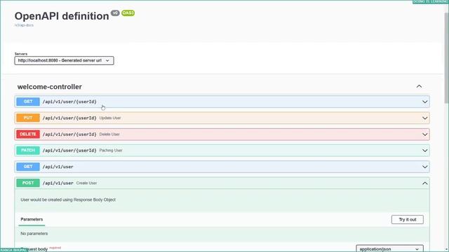Click the path /api/v1/user/{userId} in PUT row
This screenshot has width=449, height=252.
(x=69, y=118)
